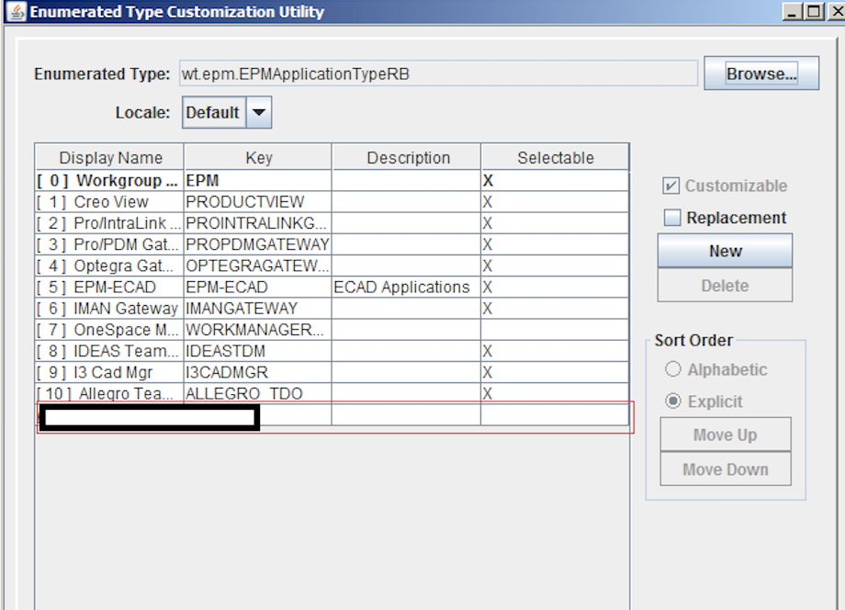Click the Selectable column header
The image size is (845, 610).
click(x=555, y=156)
